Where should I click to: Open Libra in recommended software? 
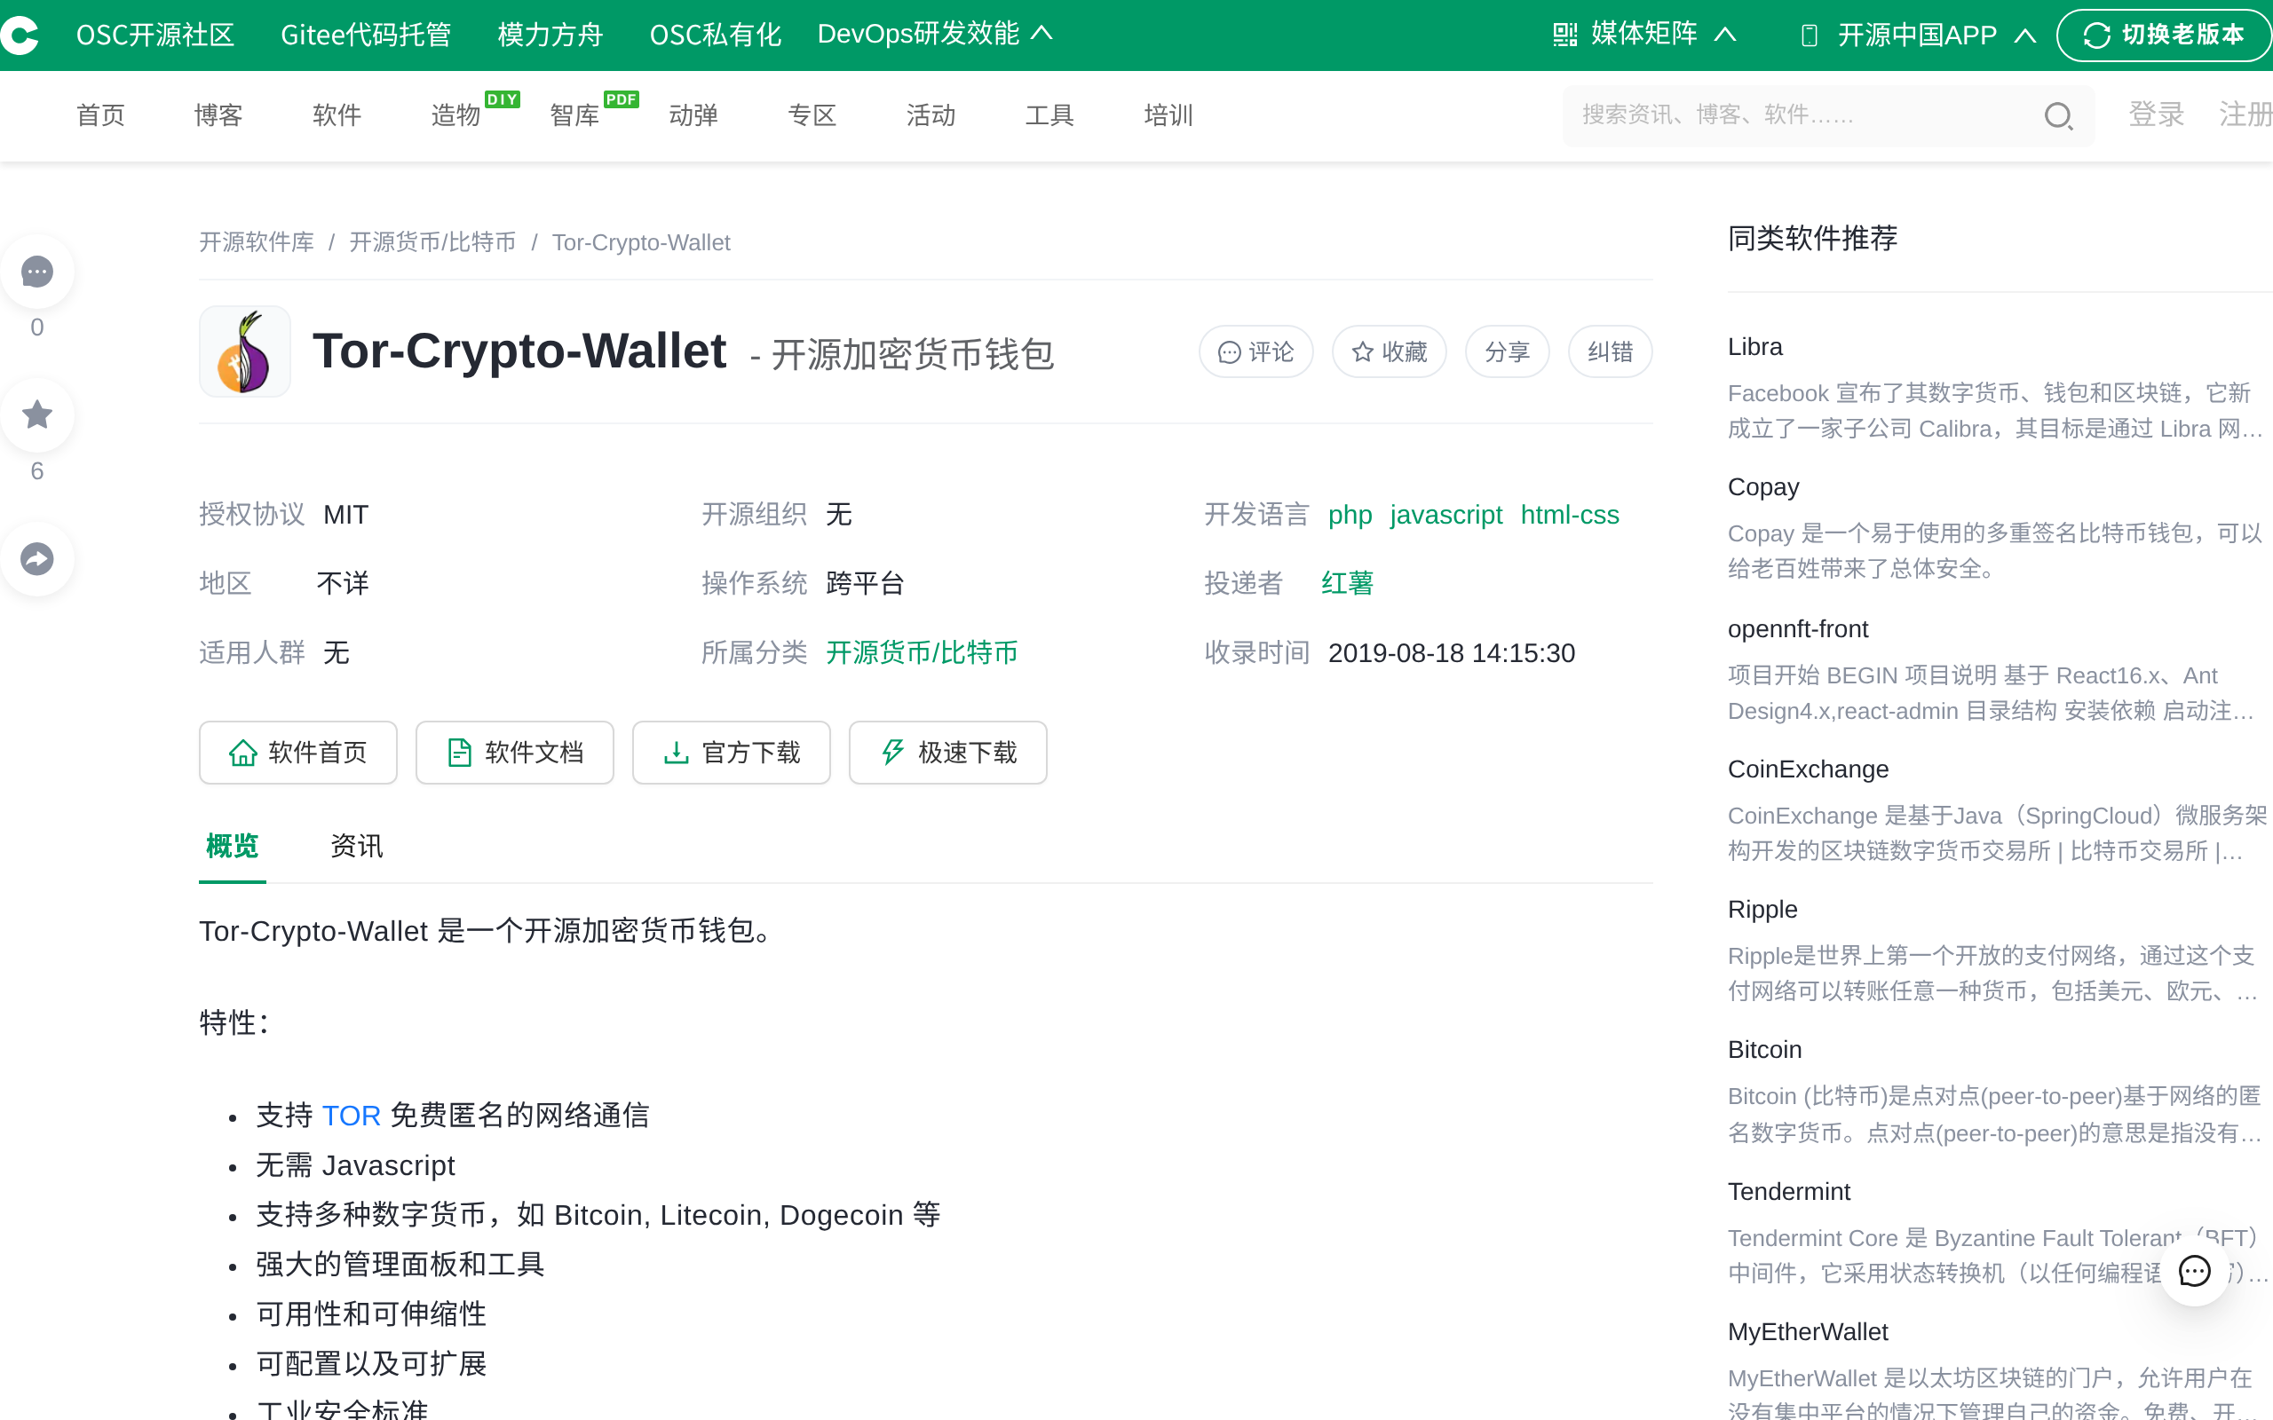pos(1754,346)
